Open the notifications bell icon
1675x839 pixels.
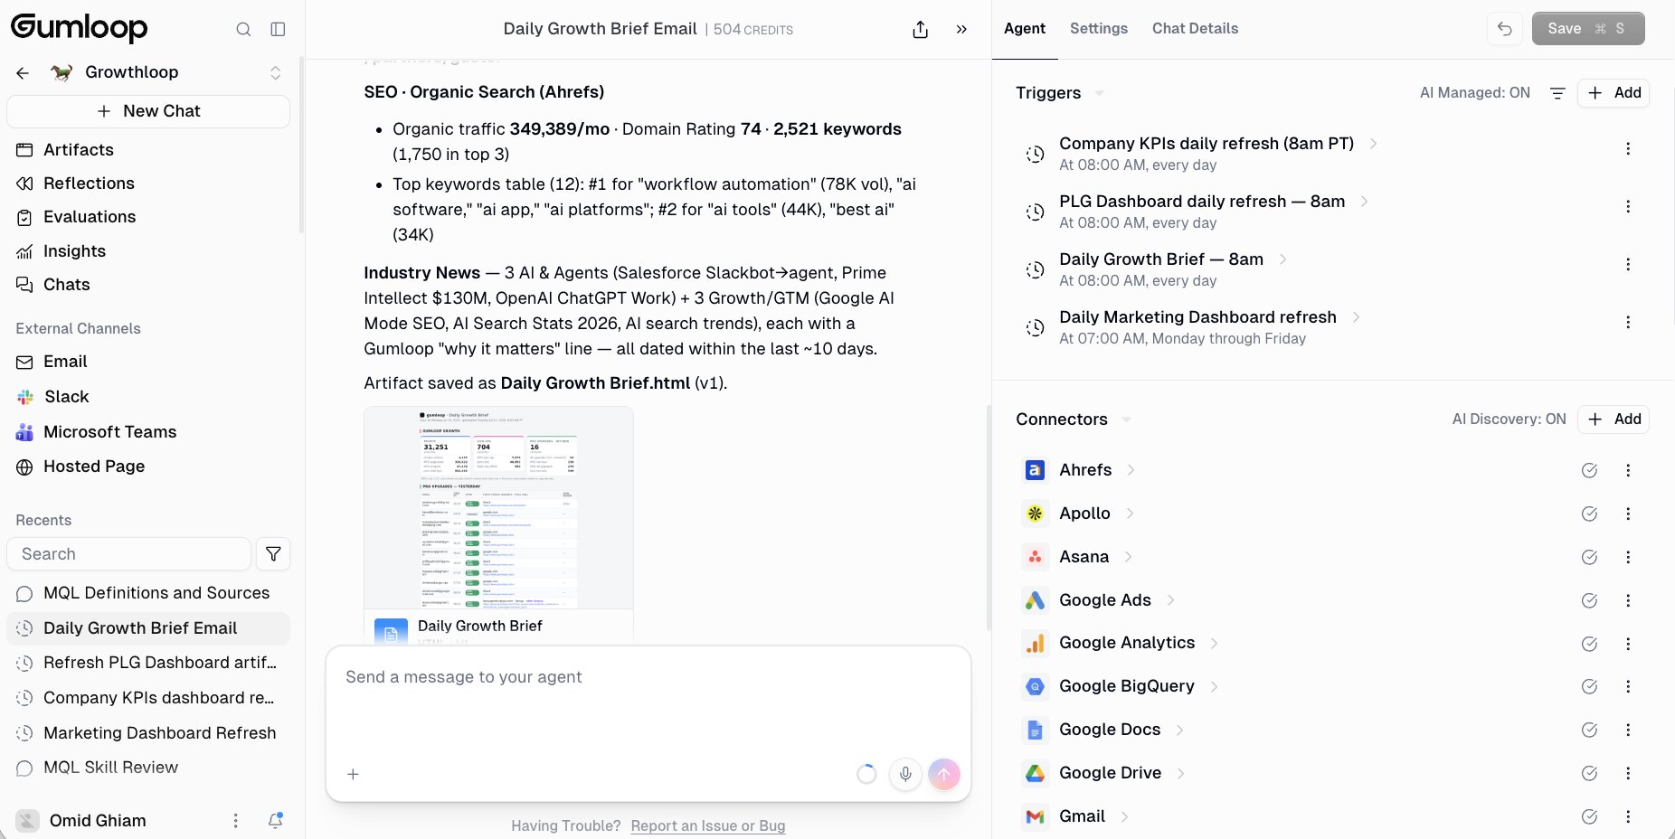[276, 820]
